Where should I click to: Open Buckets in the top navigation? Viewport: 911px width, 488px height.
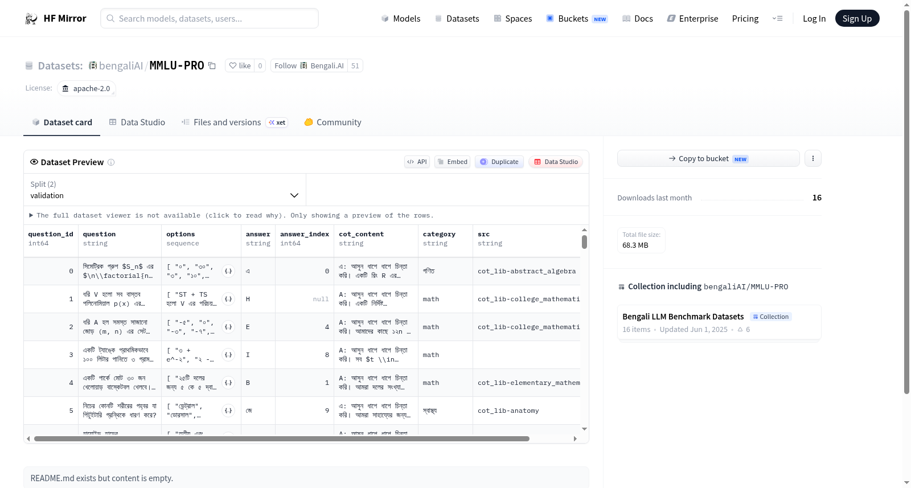[x=577, y=19]
